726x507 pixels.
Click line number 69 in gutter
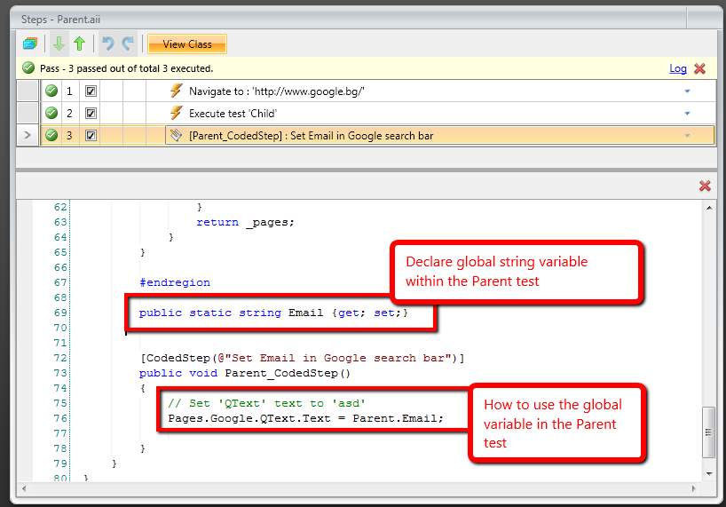[60, 313]
